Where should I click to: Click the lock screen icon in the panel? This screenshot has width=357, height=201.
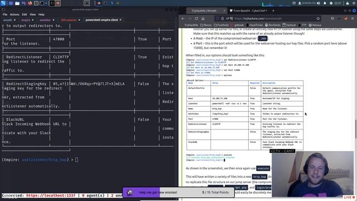coord(348,3)
